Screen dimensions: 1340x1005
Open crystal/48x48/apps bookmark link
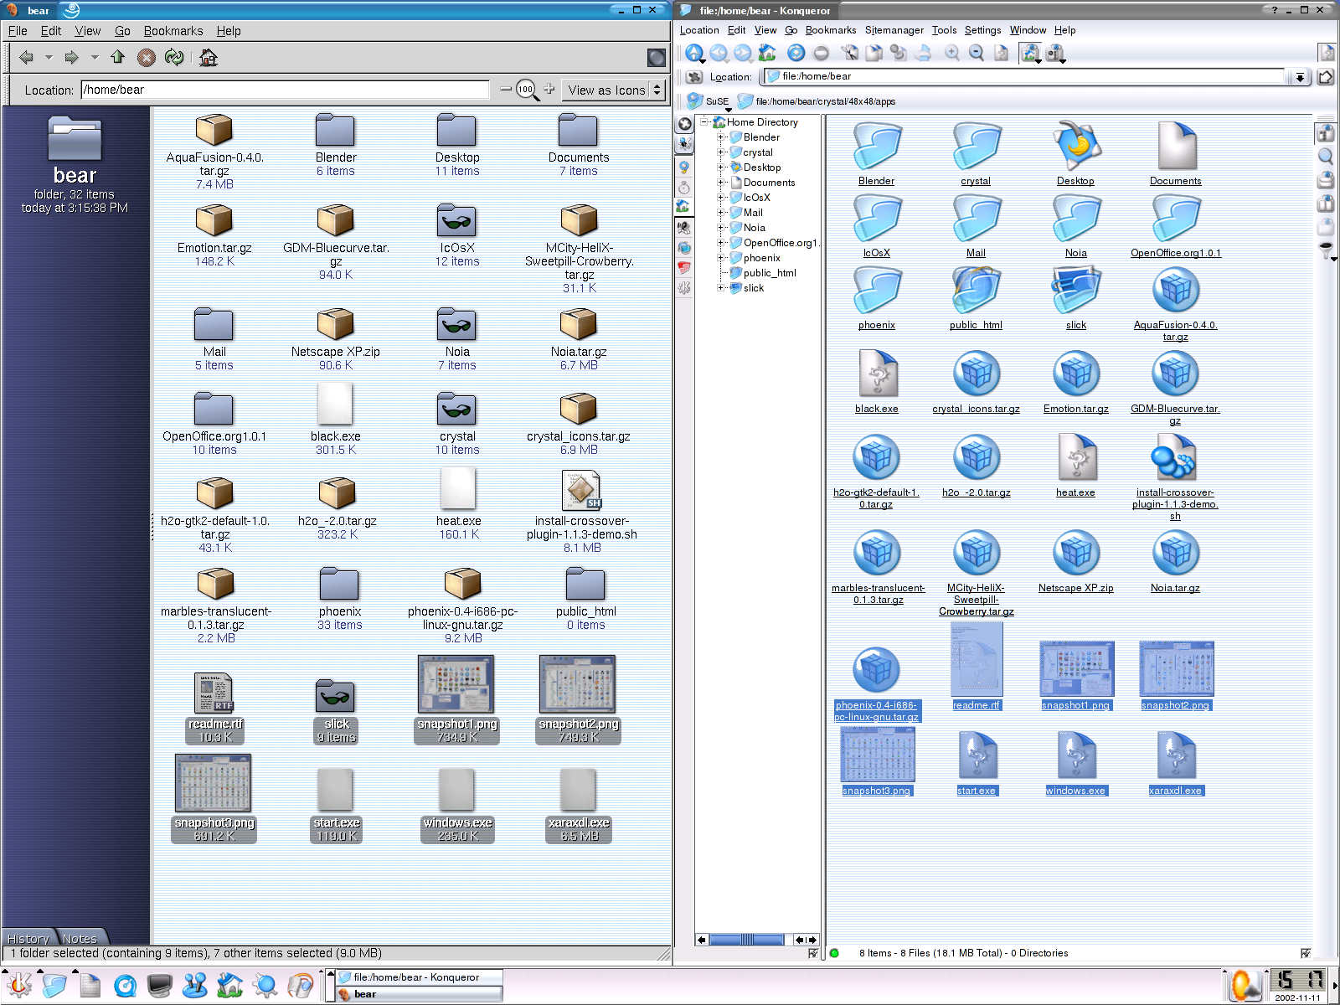point(816,101)
